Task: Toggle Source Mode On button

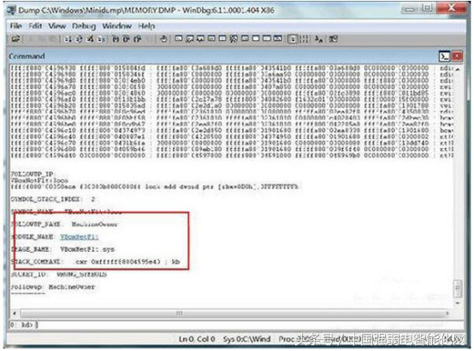Action: point(293,39)
